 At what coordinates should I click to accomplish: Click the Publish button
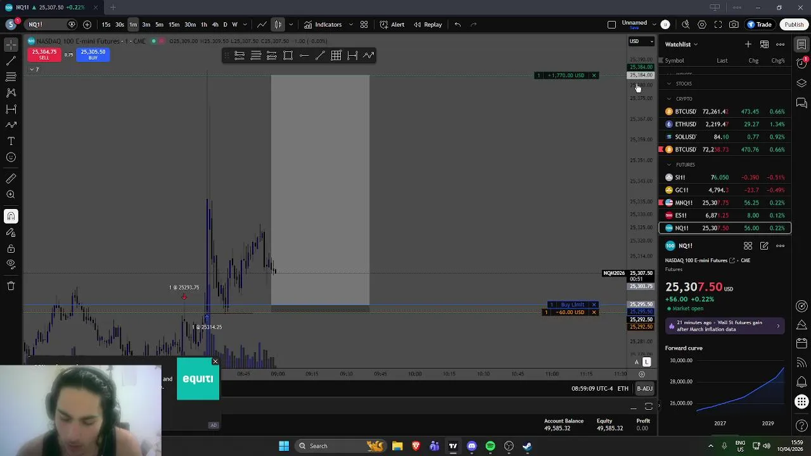(x=794, y=25)
